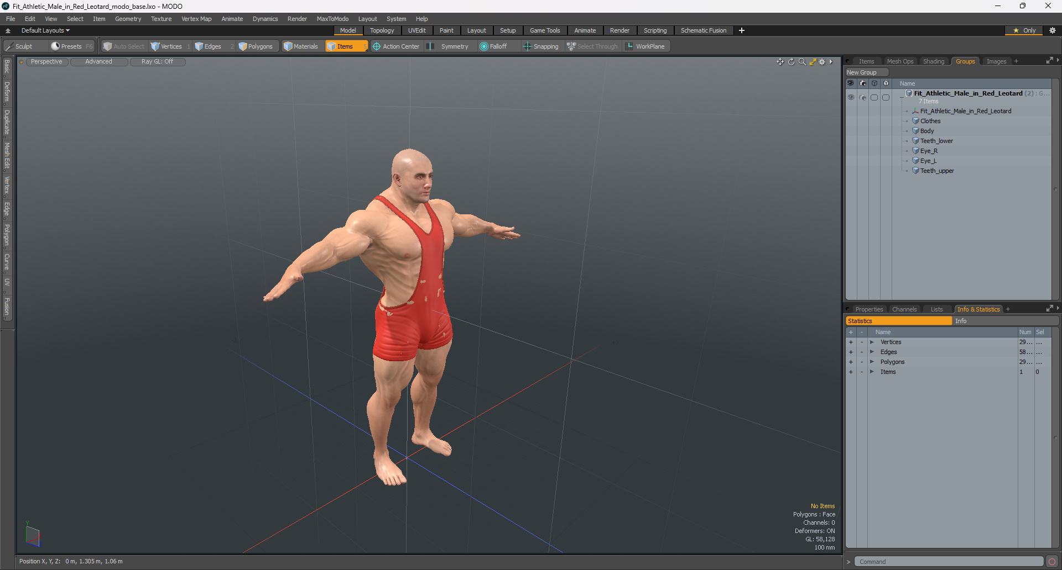Screen dimensions: 1062x570
Task: Select the Teeth_upper item in the tree
Action: tap(937, 171)
